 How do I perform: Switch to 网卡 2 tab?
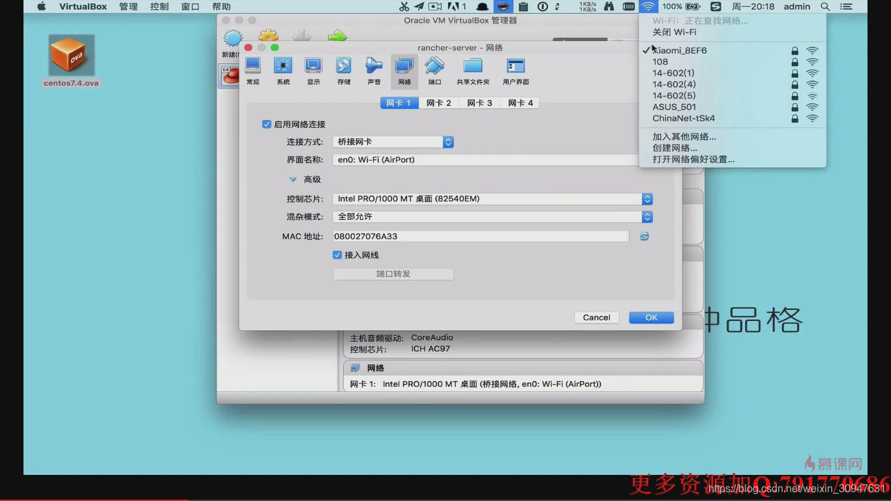[x=439, y=103]
